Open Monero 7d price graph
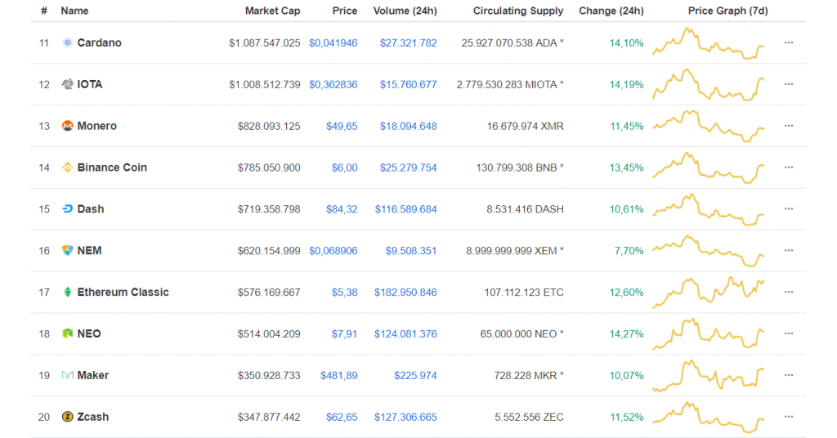This screenshot has height=438, width=837. pyautogui.click(x=709, y=126)
